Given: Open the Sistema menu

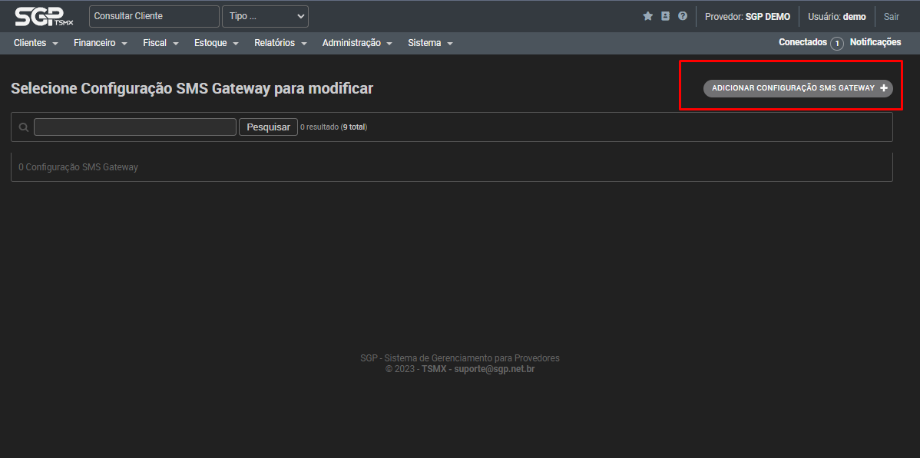Looking at the screenshot, I should click(x=430, y=43).
